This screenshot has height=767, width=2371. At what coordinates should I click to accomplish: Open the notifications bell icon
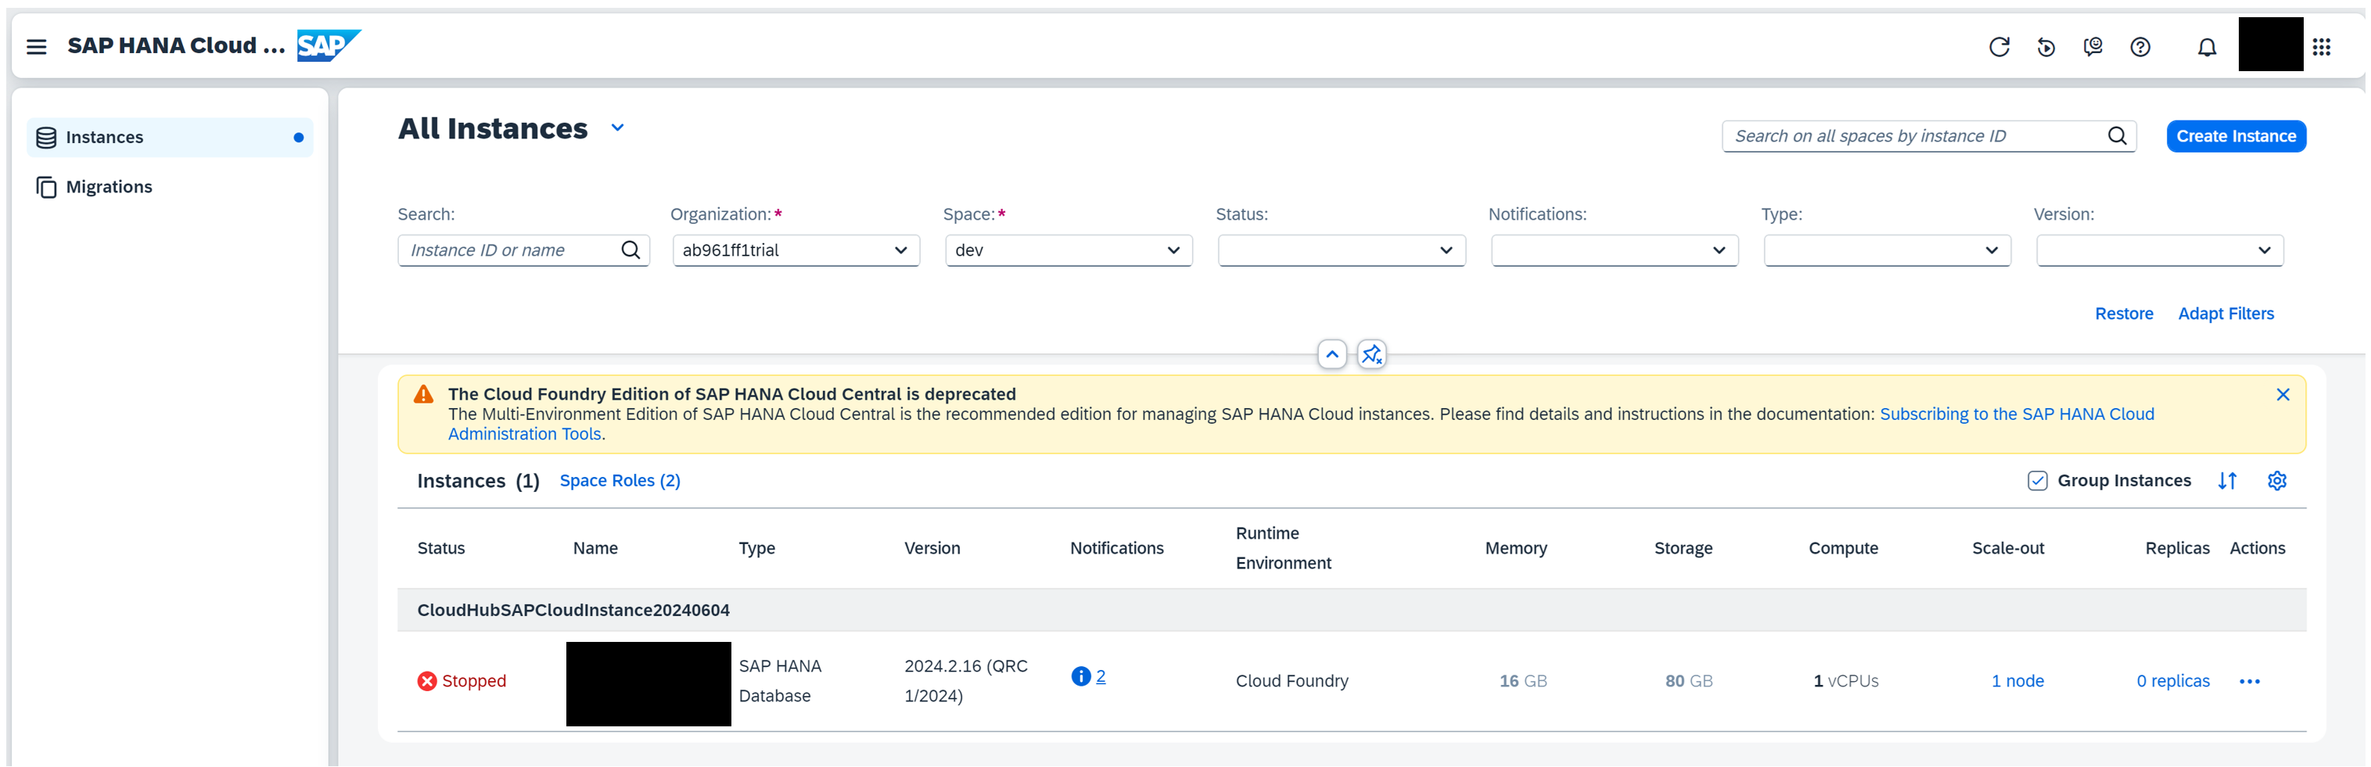click(2206, 47)
